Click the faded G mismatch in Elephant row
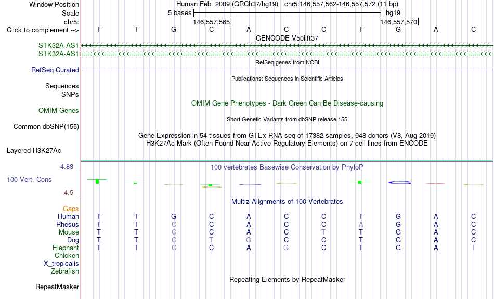 point(286,248)
